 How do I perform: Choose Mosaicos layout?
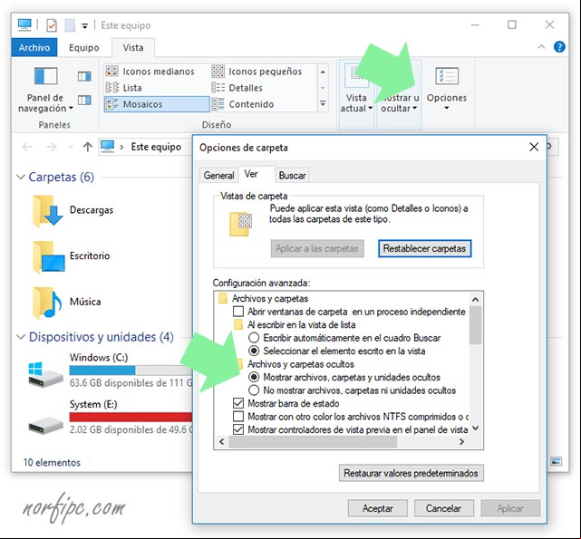pos(157,104)
